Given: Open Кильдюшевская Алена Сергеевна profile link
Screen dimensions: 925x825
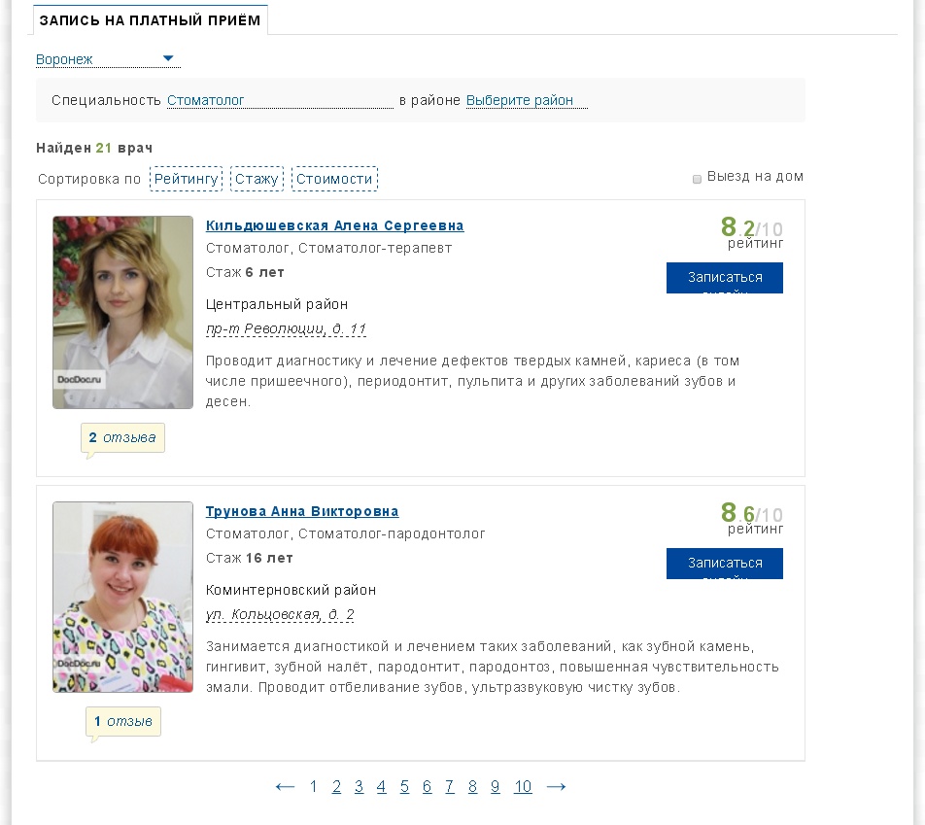Looking at the screenshot, I should pos(334,225).
